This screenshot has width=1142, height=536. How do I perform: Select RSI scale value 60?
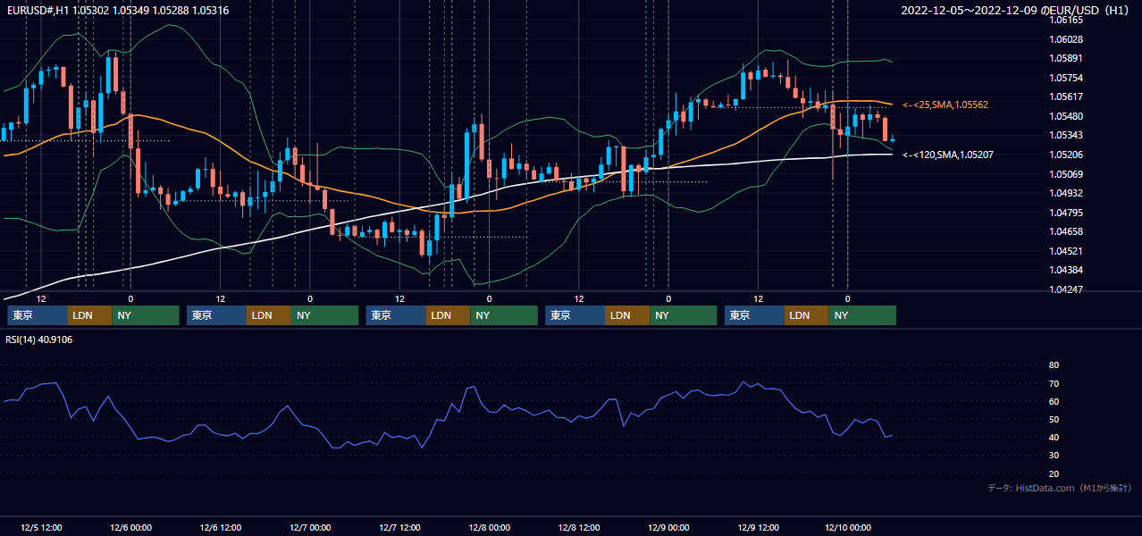(x=1054, y=401)
